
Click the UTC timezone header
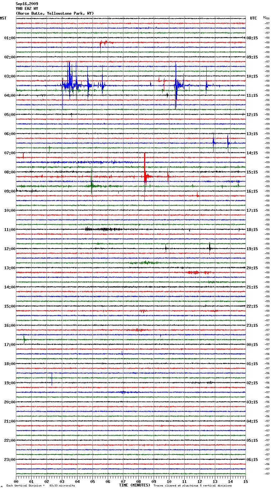253,18
